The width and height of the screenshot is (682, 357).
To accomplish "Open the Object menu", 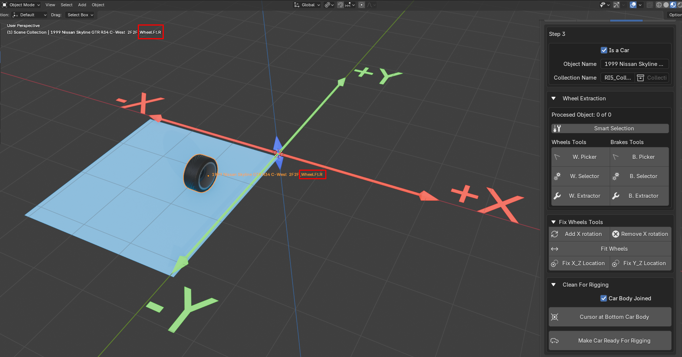I will pyautogui.click(x=98, y=5).
